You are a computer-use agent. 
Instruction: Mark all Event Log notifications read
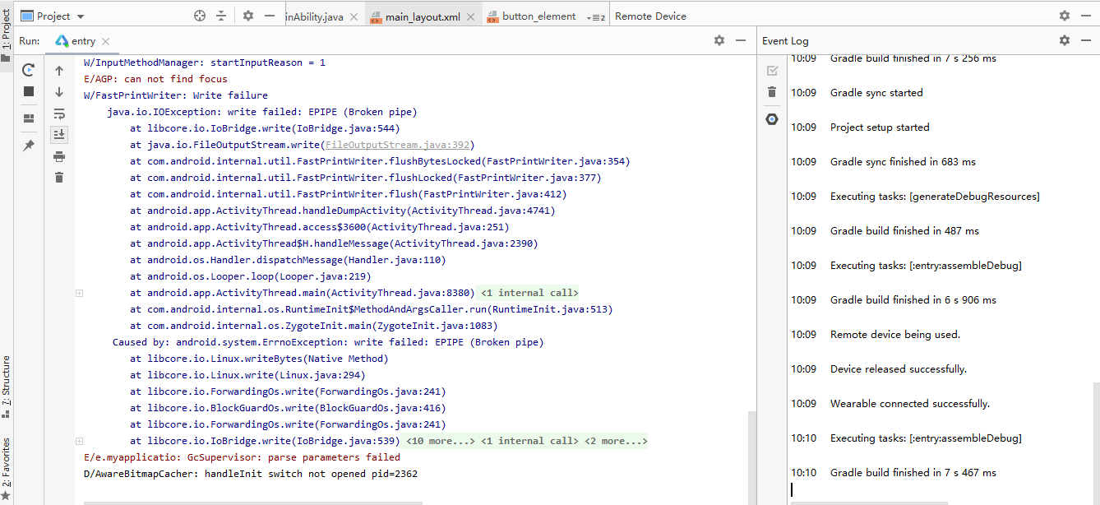tap(771, 71)
